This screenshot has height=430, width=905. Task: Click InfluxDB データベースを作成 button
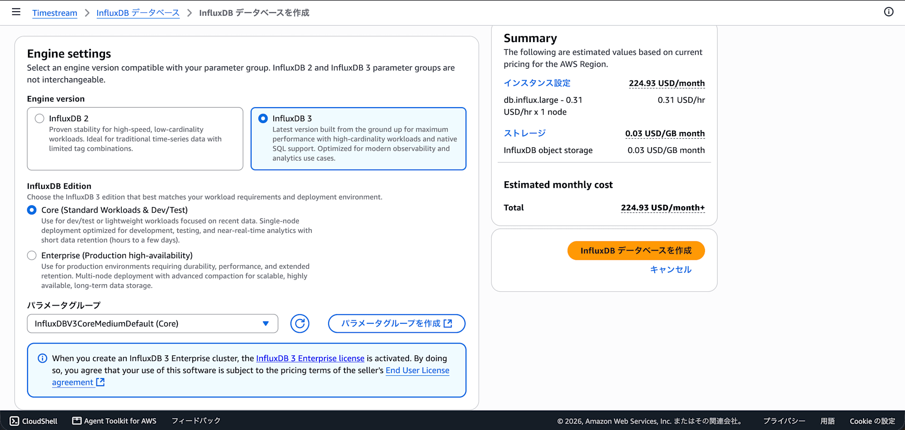tap(636, 250)
